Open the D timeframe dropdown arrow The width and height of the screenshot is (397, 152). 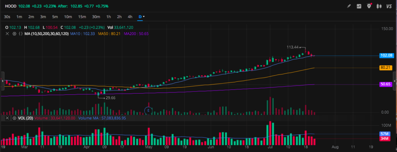tap(144, 17)
